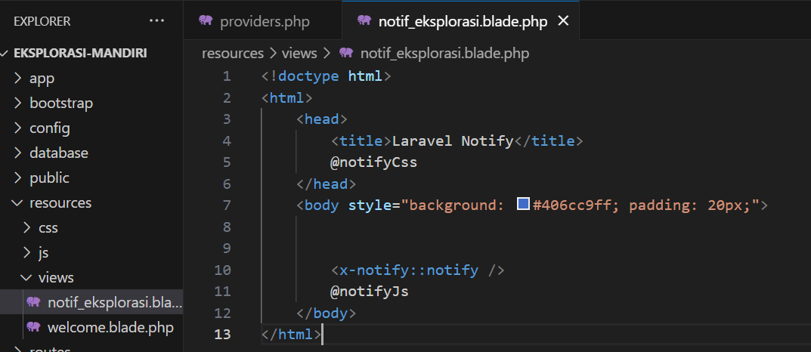Screen dimensions: 811x352
Task: Switch to the providers.php tab
Action: click(264, 21)
